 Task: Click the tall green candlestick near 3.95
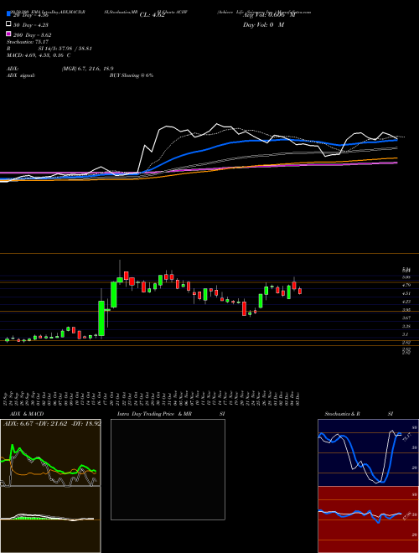pyautogui.click(x=101, y=318)
